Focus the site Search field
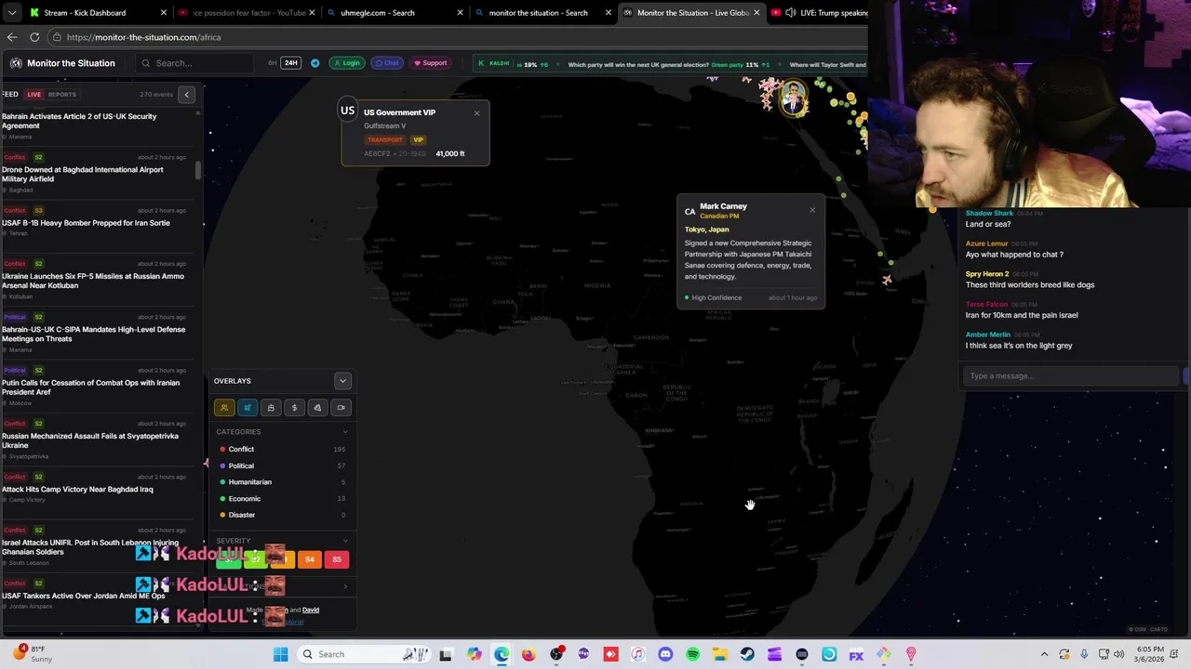Screen dimensions: 1191x669 (x=194, y=63)
